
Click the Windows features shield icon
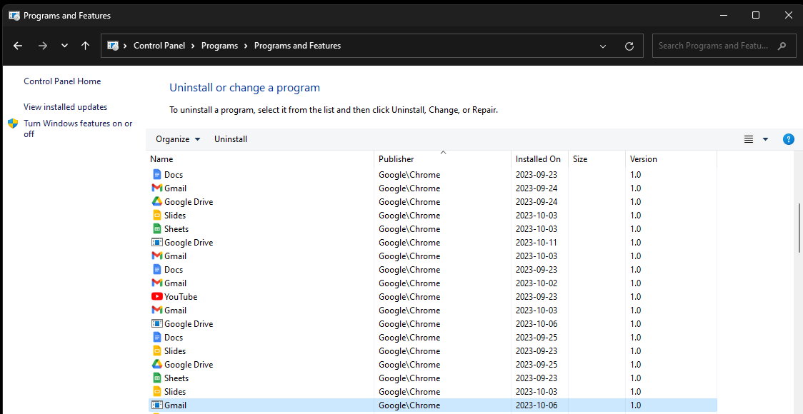(13, 123)
